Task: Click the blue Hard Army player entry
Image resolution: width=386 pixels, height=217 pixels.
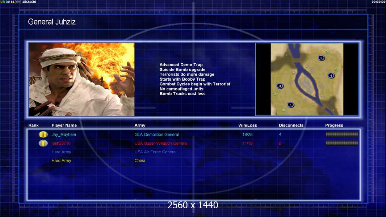Action: [x=61, y=152]
